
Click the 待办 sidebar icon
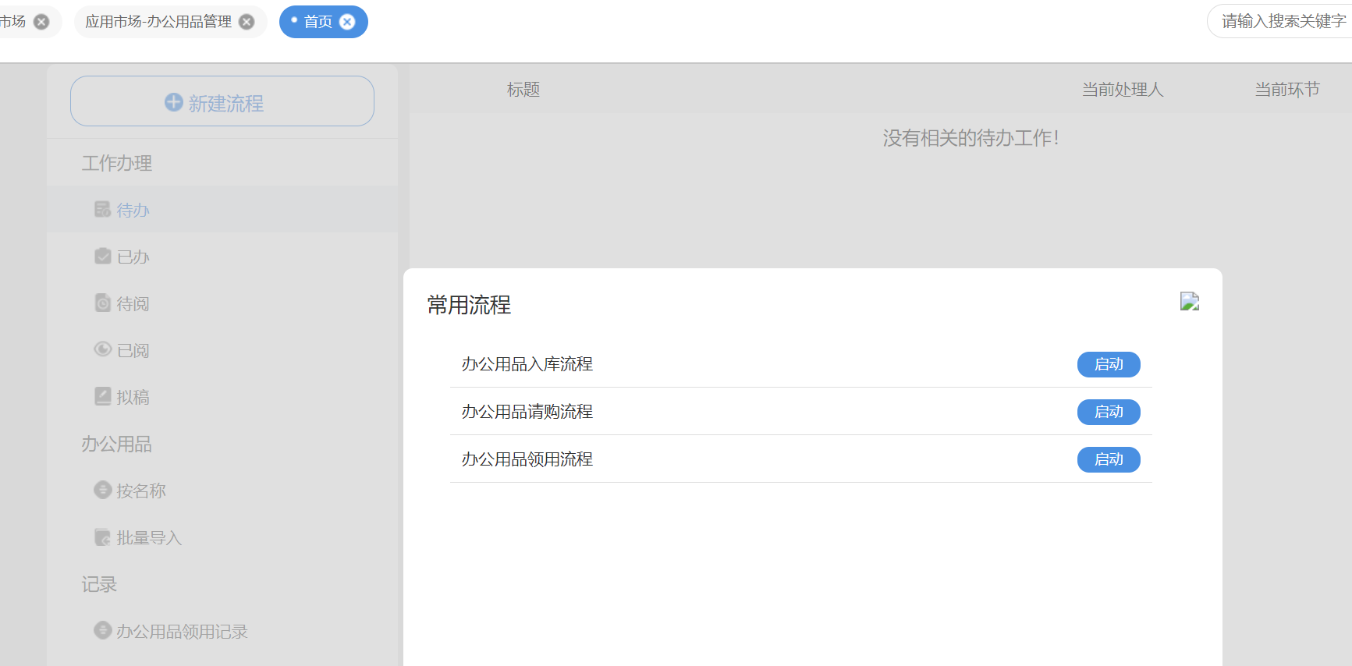click(x=103, y=209)
